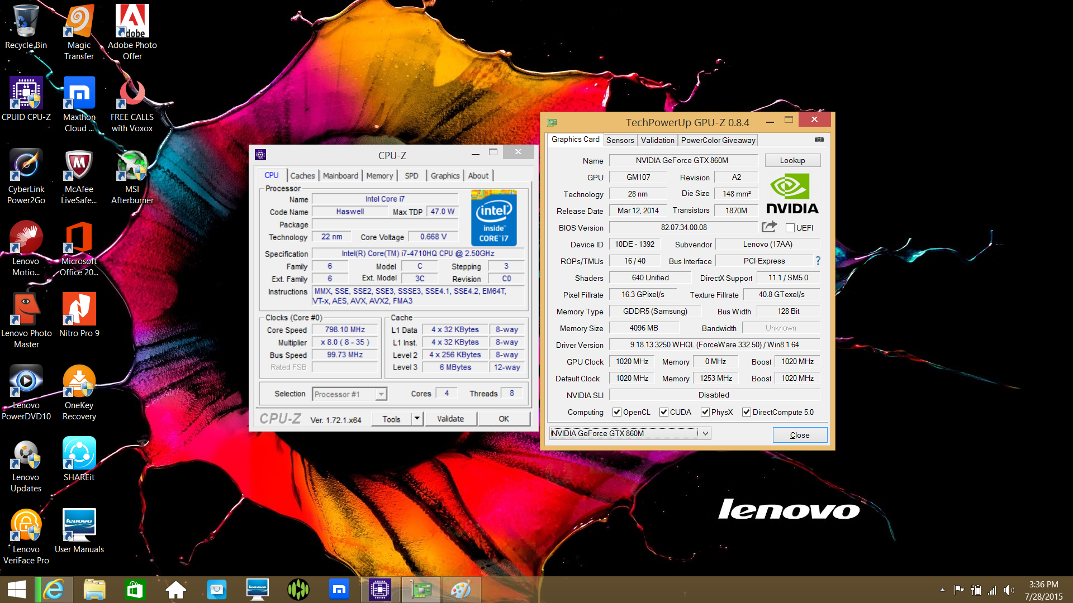Open the PowerColor Giveaway tab
The height and width of the screenshot is (603, 1073).
pyautogui.click(x=718, y=140)
